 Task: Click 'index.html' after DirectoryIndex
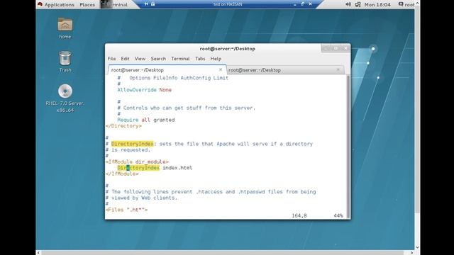[177, 168]
